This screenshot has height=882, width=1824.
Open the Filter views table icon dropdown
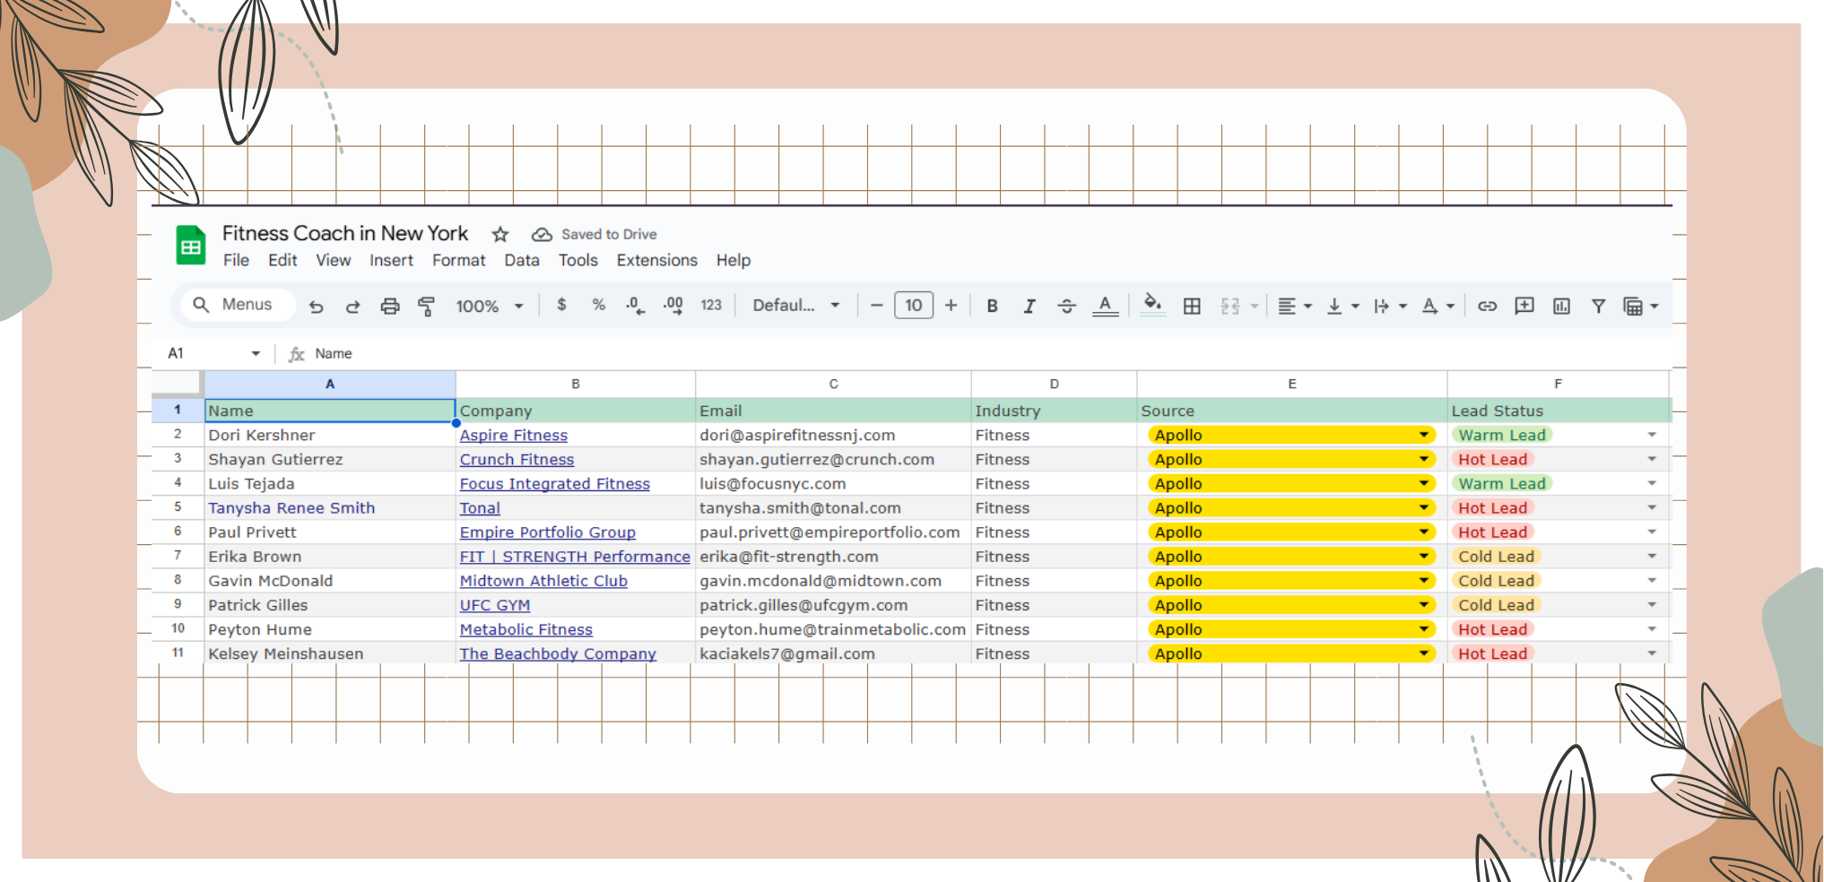coord(1641,307)
